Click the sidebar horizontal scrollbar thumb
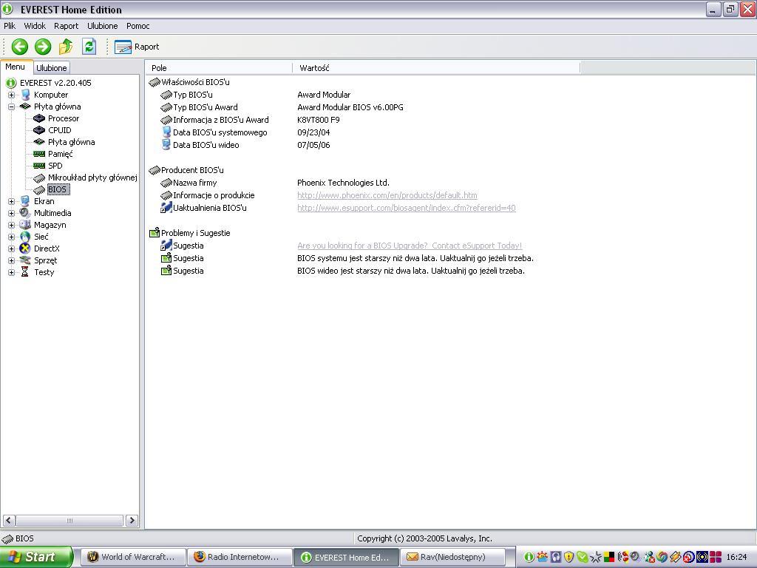 (x=69, y=520)
